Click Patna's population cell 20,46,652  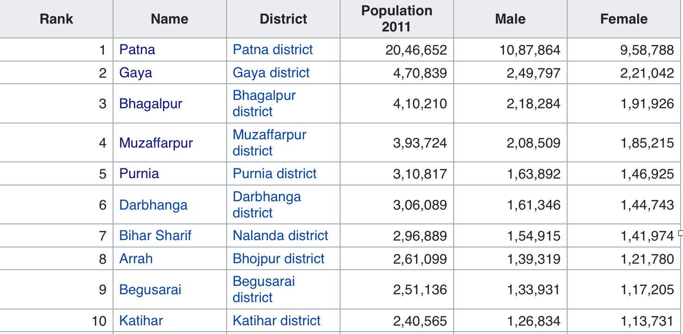tap(416, 50)
